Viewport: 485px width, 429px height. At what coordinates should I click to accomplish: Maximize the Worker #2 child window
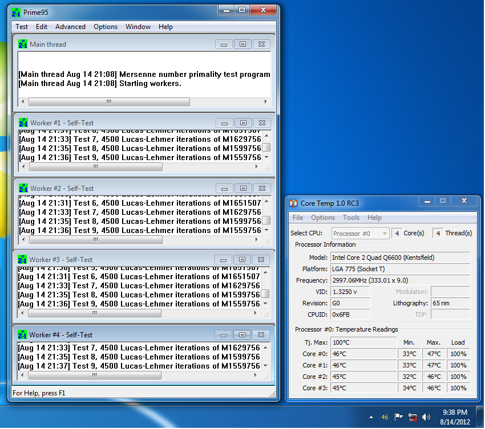tap(244, 189)
